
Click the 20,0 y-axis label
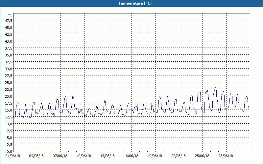coord(9,96)
